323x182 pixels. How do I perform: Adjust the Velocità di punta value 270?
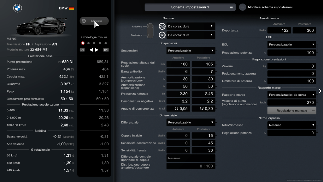[291, 102]
